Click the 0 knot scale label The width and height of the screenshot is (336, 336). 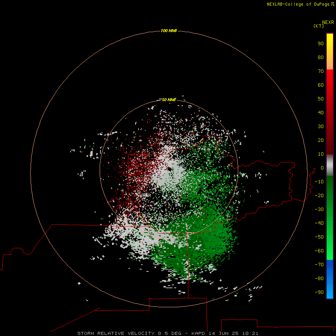[x=322, y=168]
